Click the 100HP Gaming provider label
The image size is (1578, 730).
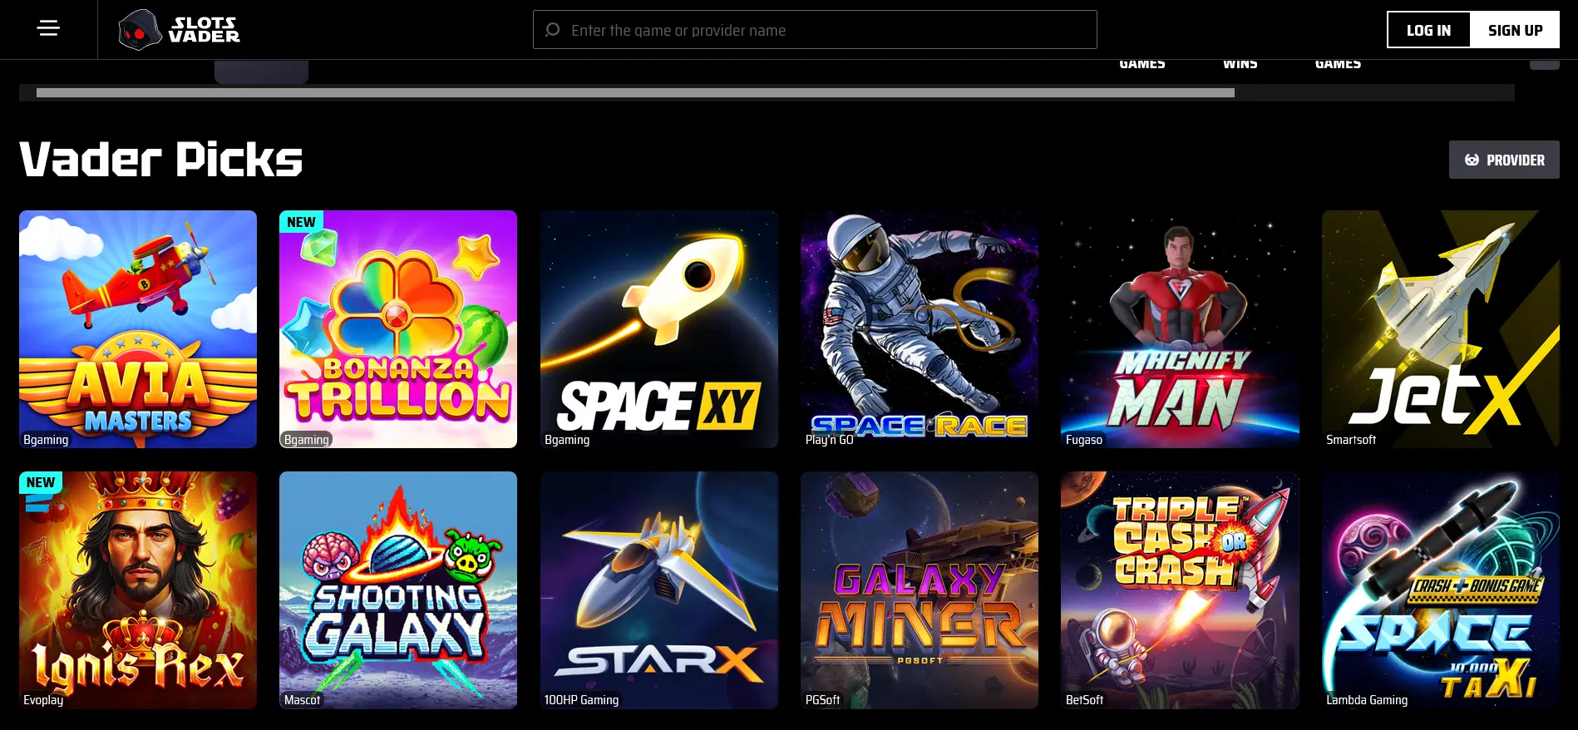click(581, 700)
